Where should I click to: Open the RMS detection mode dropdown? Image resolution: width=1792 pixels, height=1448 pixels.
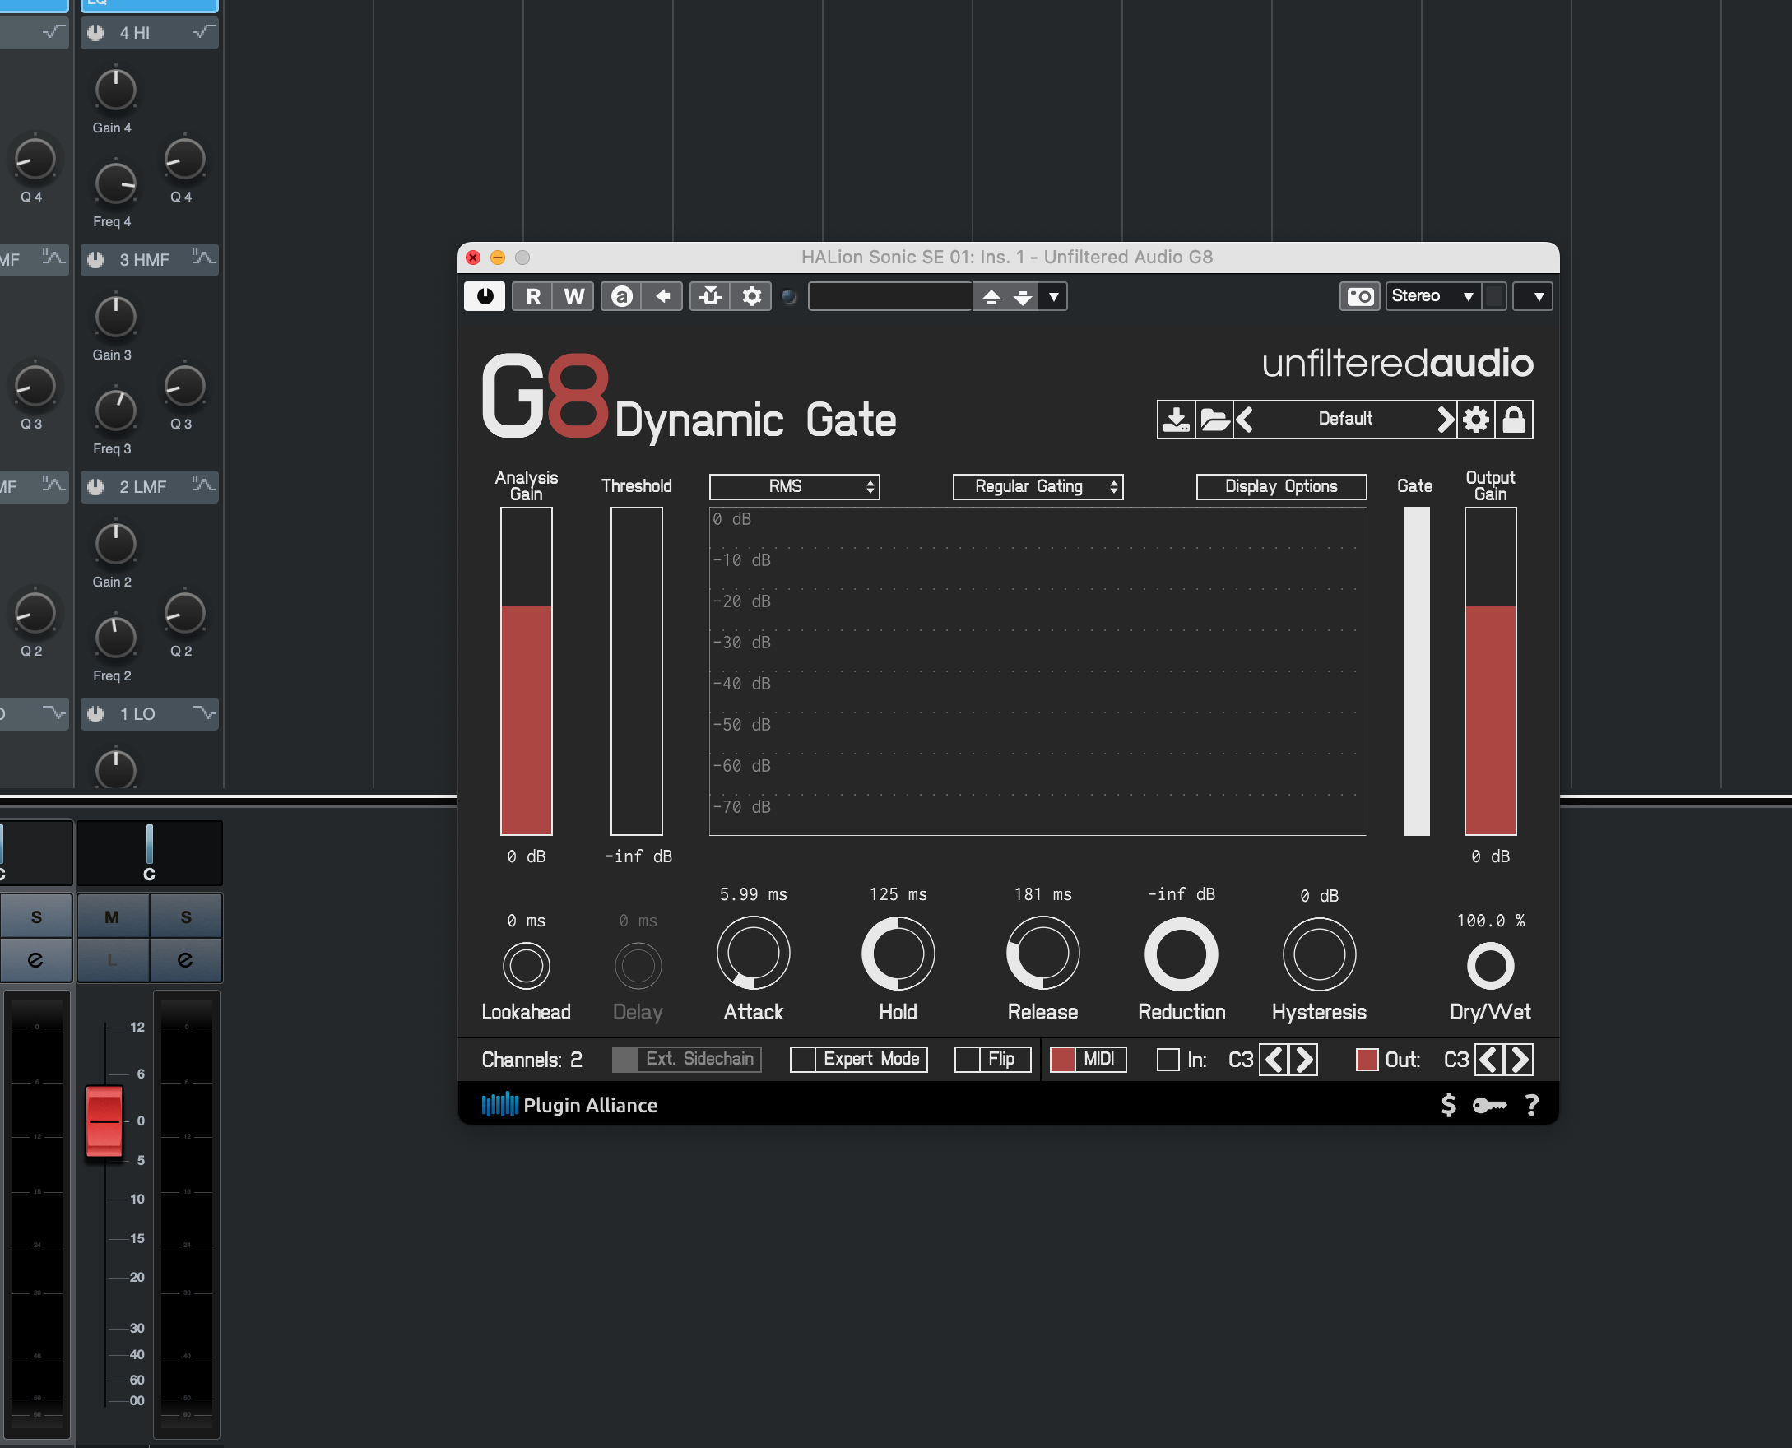[793, 486]
